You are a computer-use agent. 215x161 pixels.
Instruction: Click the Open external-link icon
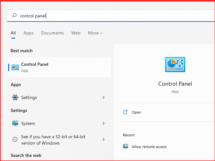pyautogui.click(x=125, y=112)
